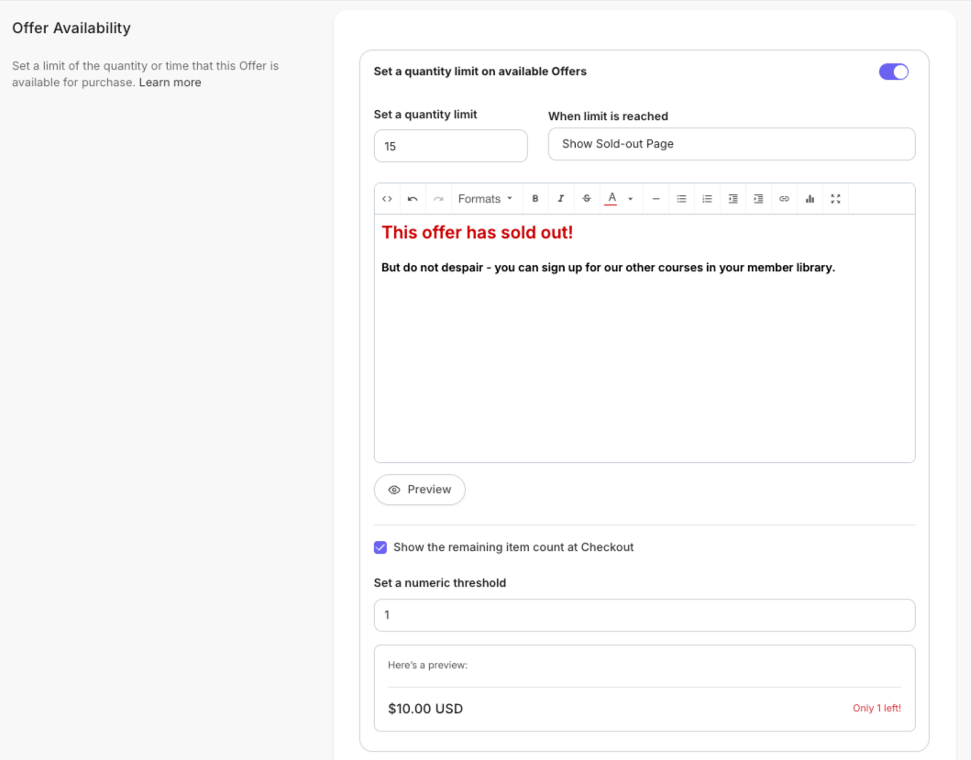
Task: Open When limit is reached dropdown
Action: (x=732, y=144)
